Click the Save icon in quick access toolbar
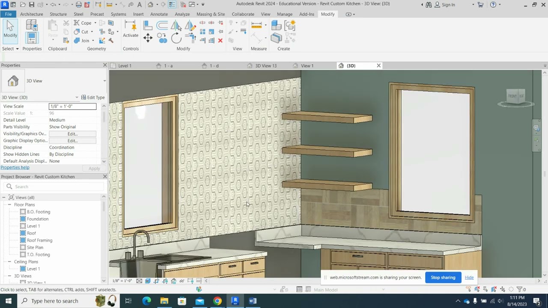Image resolution: width=548 pixels, height=308 pixels. tap(31, 5)
